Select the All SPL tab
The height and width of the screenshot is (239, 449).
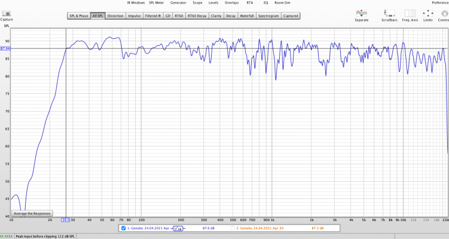coord(97,16)
